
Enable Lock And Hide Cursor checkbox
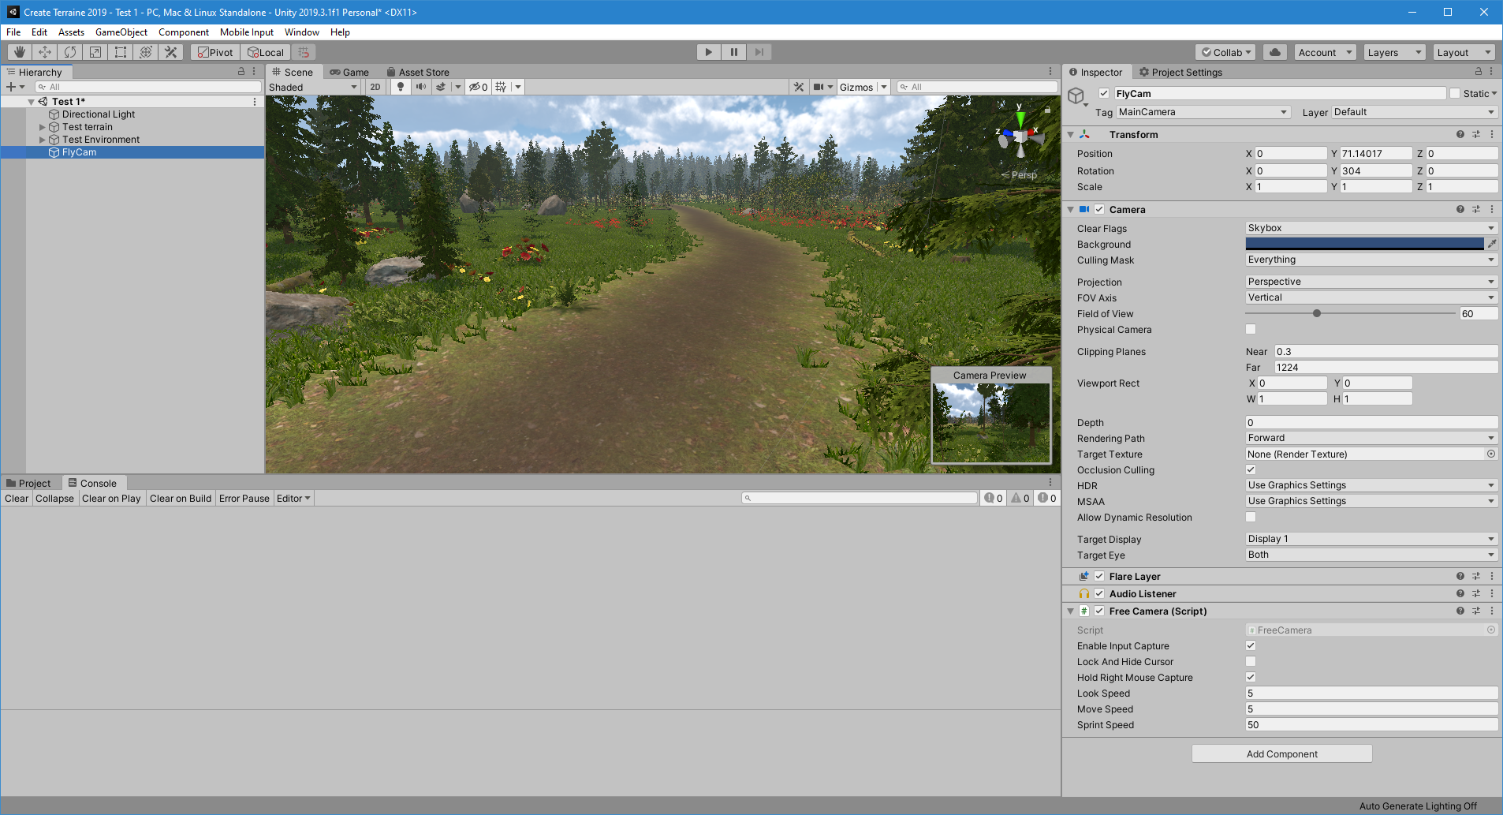[1251, 661]
